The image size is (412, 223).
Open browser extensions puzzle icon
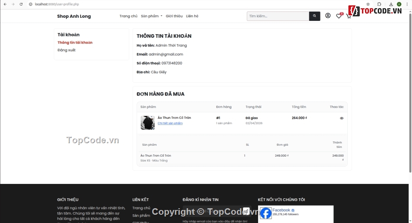(x=379, y=4)
